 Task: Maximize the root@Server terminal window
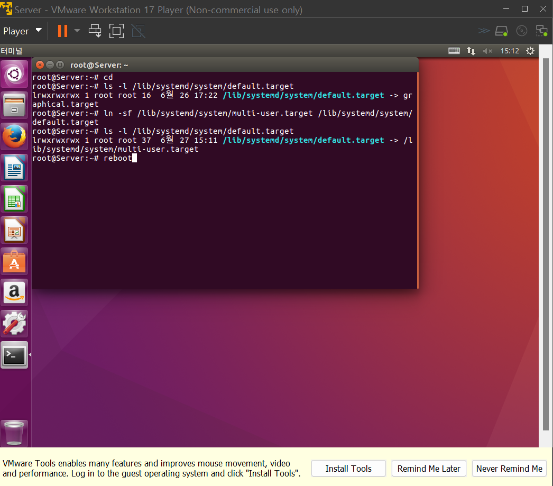pyautogui.click(x=60, y=65)
